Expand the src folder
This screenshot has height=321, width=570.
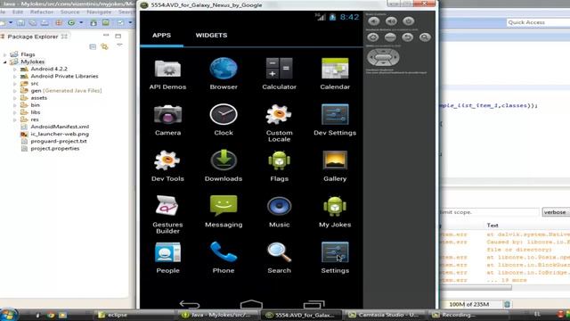(x=15, y=83)
